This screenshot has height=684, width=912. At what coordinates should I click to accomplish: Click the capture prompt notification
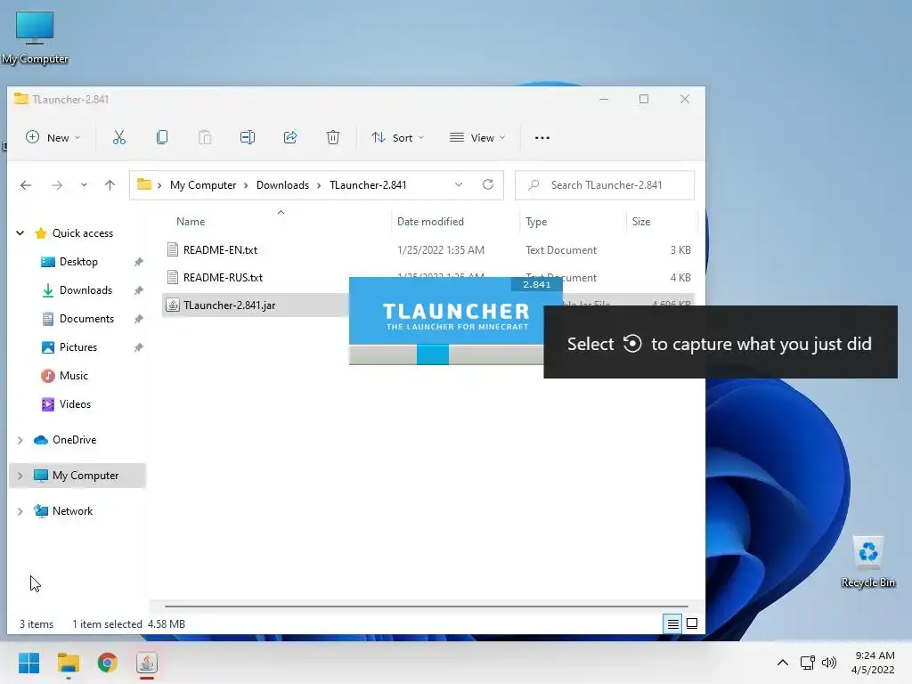point(720,342)
